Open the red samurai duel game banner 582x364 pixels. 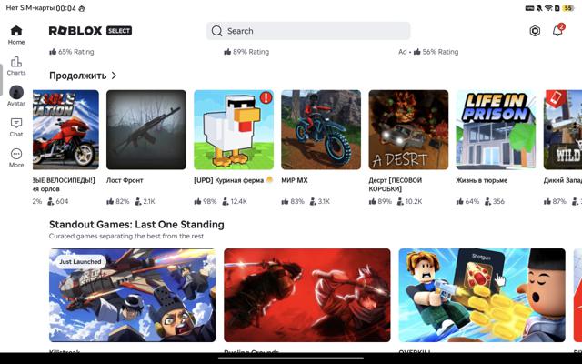point(307,295)
